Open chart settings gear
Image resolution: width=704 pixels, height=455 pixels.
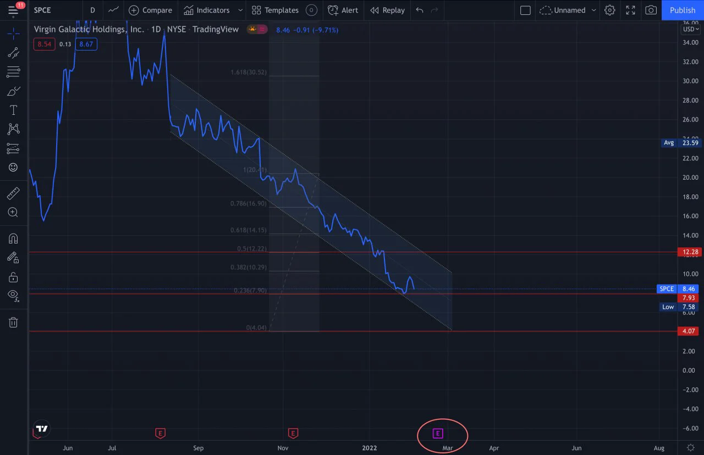pos(609,10)
